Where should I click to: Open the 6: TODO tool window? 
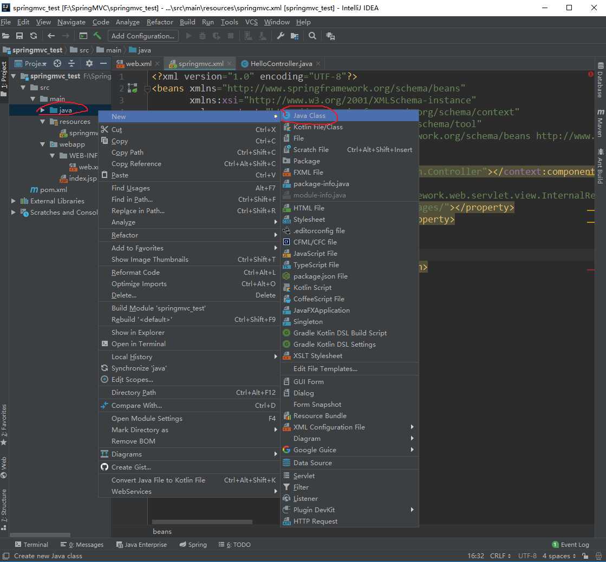pyautogui.click(x=234, y=545)
